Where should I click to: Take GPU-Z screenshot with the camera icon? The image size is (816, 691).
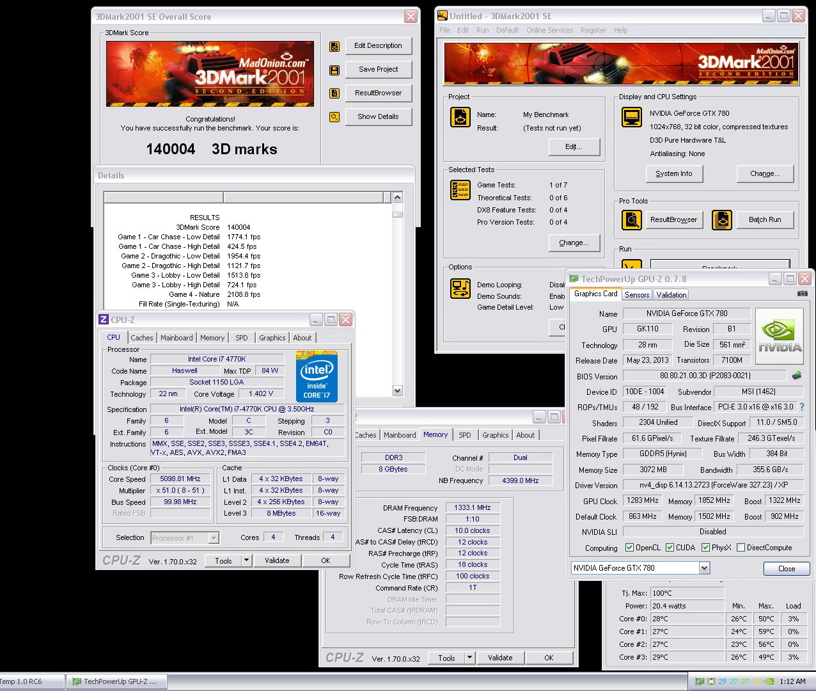(802, 294)
